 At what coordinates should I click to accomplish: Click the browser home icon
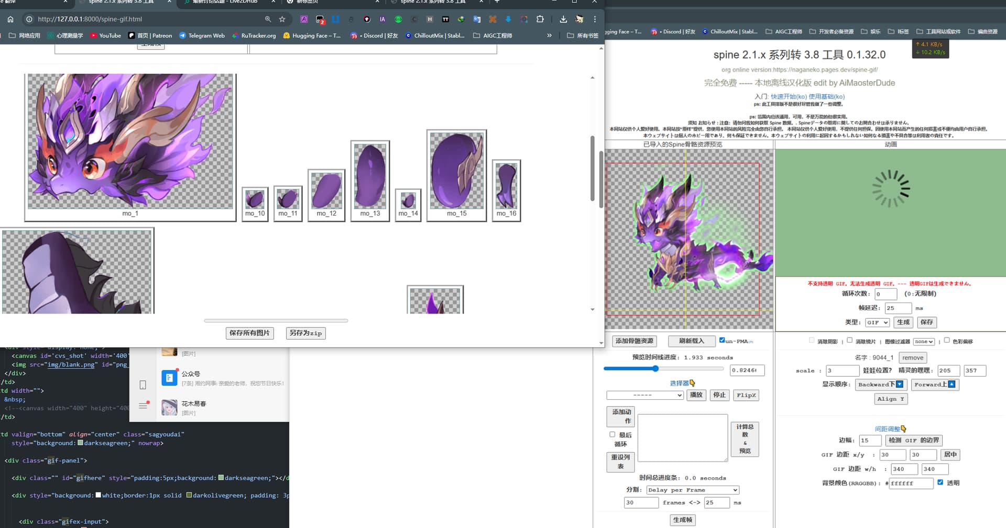10,19
